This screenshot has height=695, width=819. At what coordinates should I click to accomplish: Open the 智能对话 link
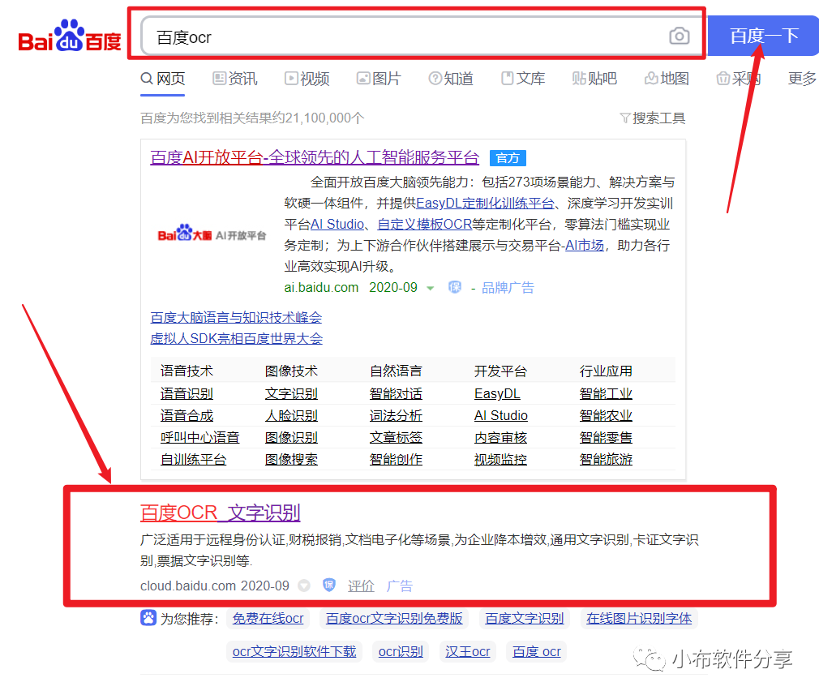point(396,393)
